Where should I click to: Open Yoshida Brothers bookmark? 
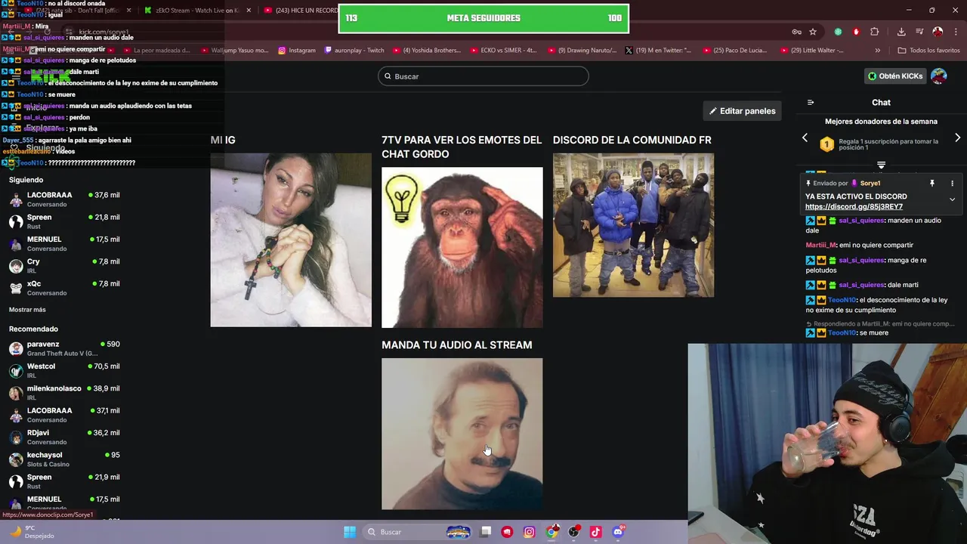(426, 51)
